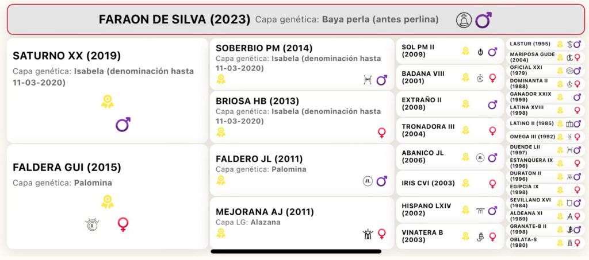Click the red female symbol in Faldera GUI card
589x260 pixels.
tap(123, 224)
